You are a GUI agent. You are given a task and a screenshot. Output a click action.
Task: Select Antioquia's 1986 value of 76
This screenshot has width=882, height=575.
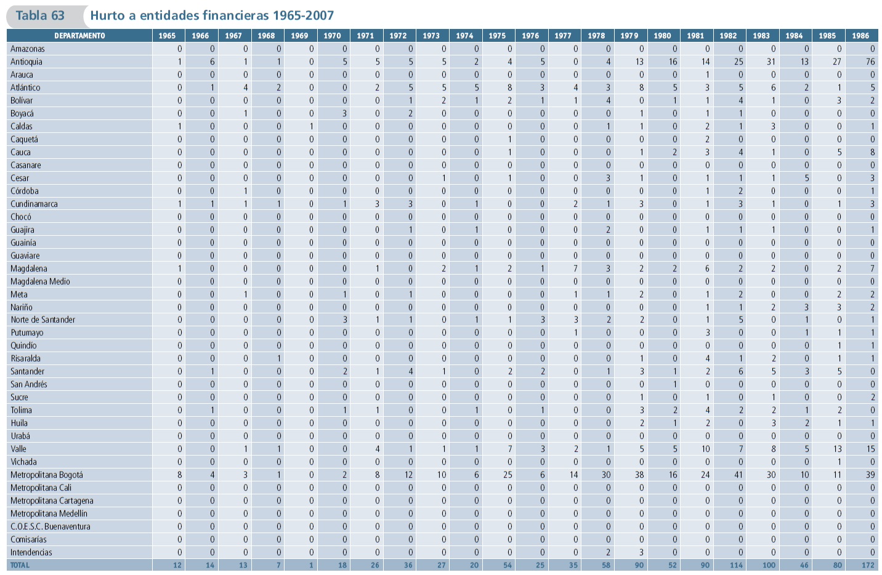pos(870,62)
